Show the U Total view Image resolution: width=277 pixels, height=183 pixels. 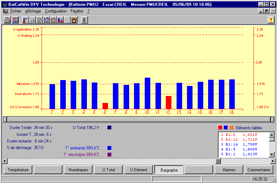[x=108, y=170]
